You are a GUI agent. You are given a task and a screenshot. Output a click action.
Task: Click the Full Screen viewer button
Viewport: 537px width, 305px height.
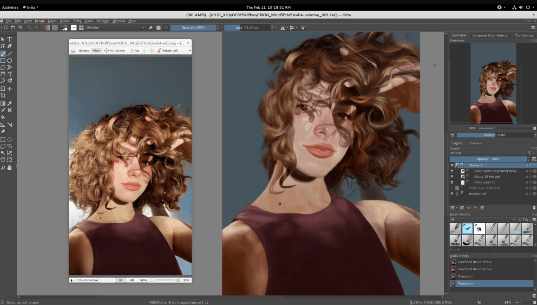(x=114, y=51)
